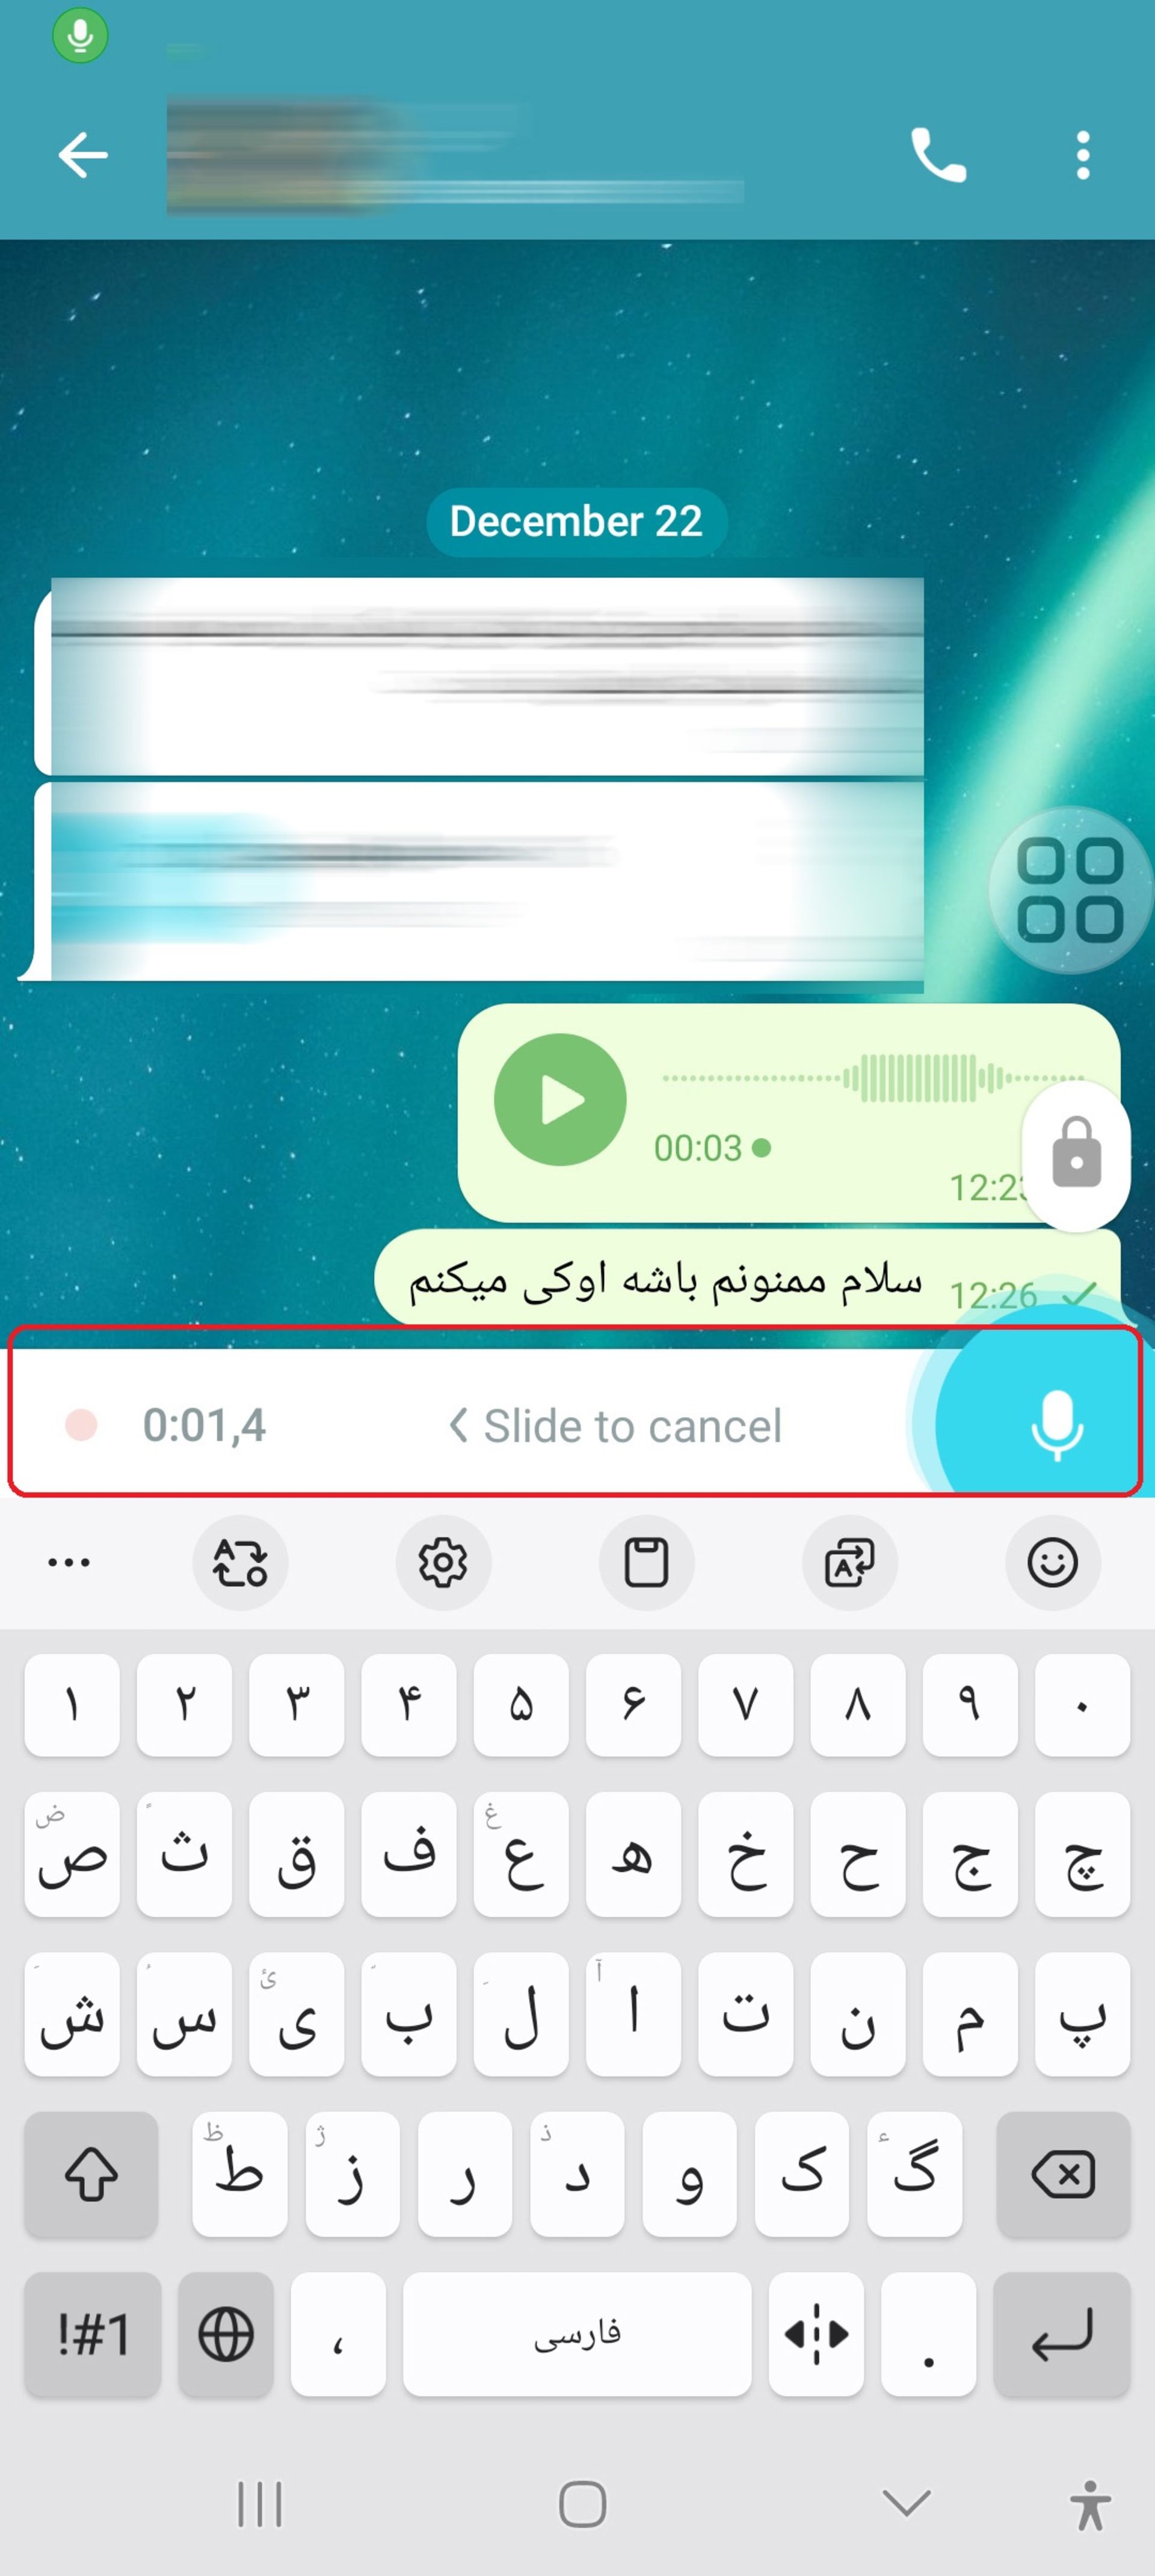Tap the emoji keyboard icon
The width and height of the screenshot is (1155, 2576).
coord(1053,1561)
